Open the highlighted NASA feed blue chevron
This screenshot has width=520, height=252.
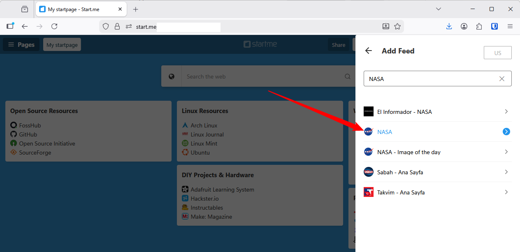[506, 132]
